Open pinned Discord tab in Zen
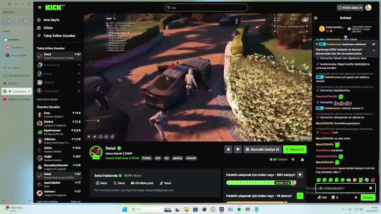This screenshot has height=214, width=381. [9, 21]
